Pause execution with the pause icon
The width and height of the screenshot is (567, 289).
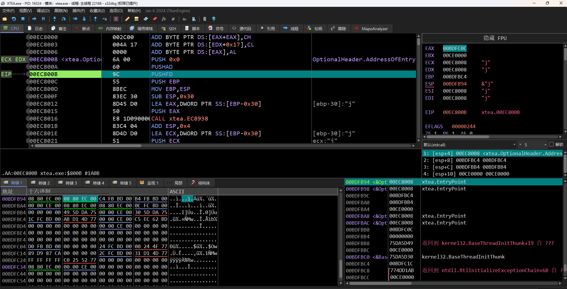44,19
